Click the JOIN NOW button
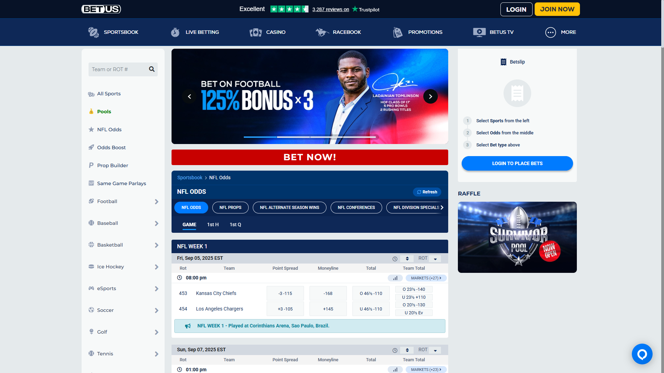Screen dimensions: 664x373 click(557, 9)
